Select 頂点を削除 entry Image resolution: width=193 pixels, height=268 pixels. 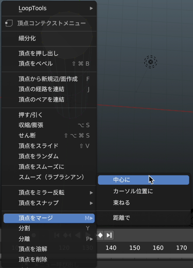[49, 259]
